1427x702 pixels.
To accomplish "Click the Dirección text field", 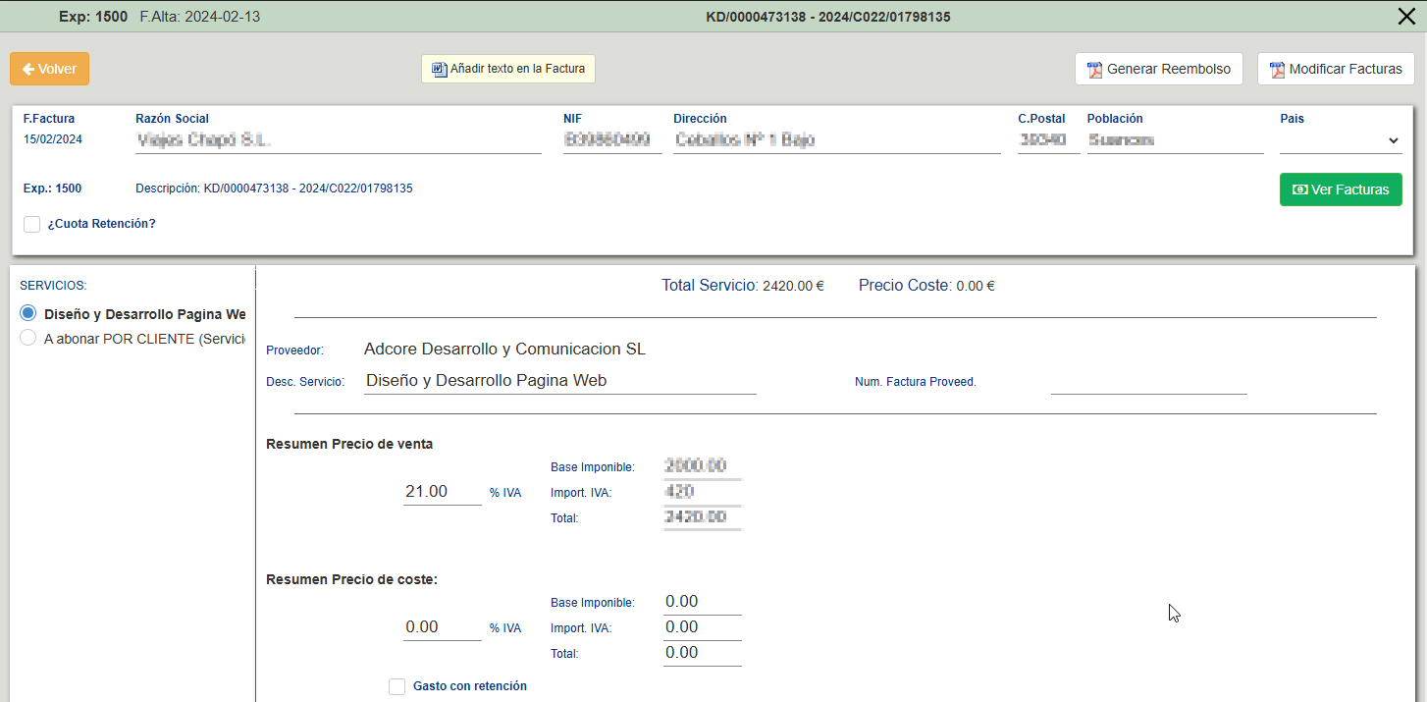I will 836,140.
